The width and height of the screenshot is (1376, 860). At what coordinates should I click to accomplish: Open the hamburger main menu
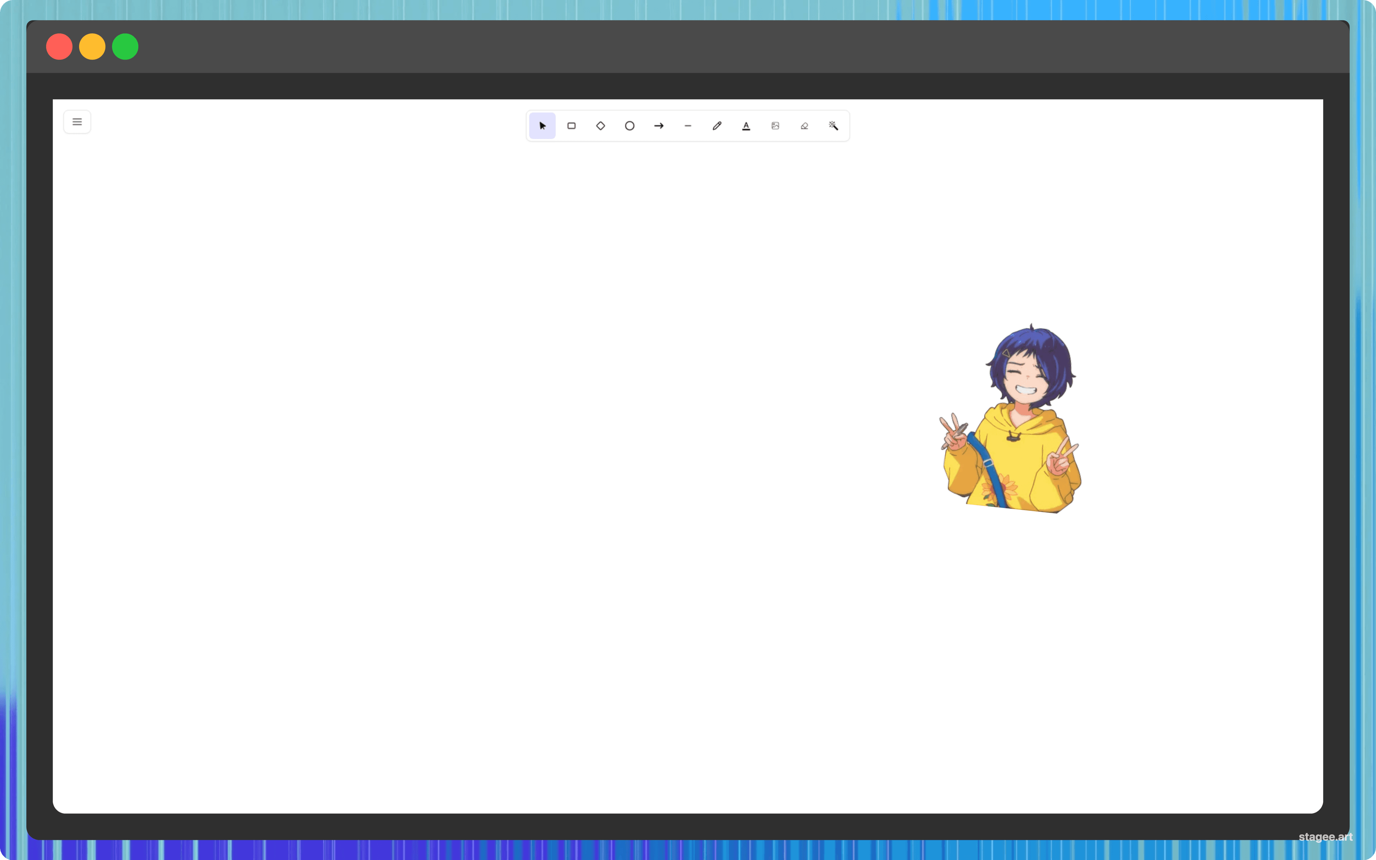[77, 122]
